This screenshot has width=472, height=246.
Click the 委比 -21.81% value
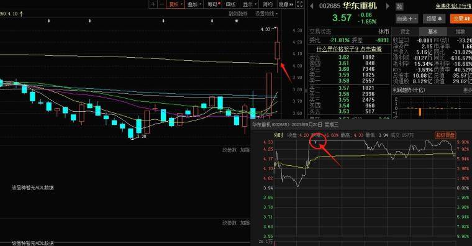click(339, 40)
